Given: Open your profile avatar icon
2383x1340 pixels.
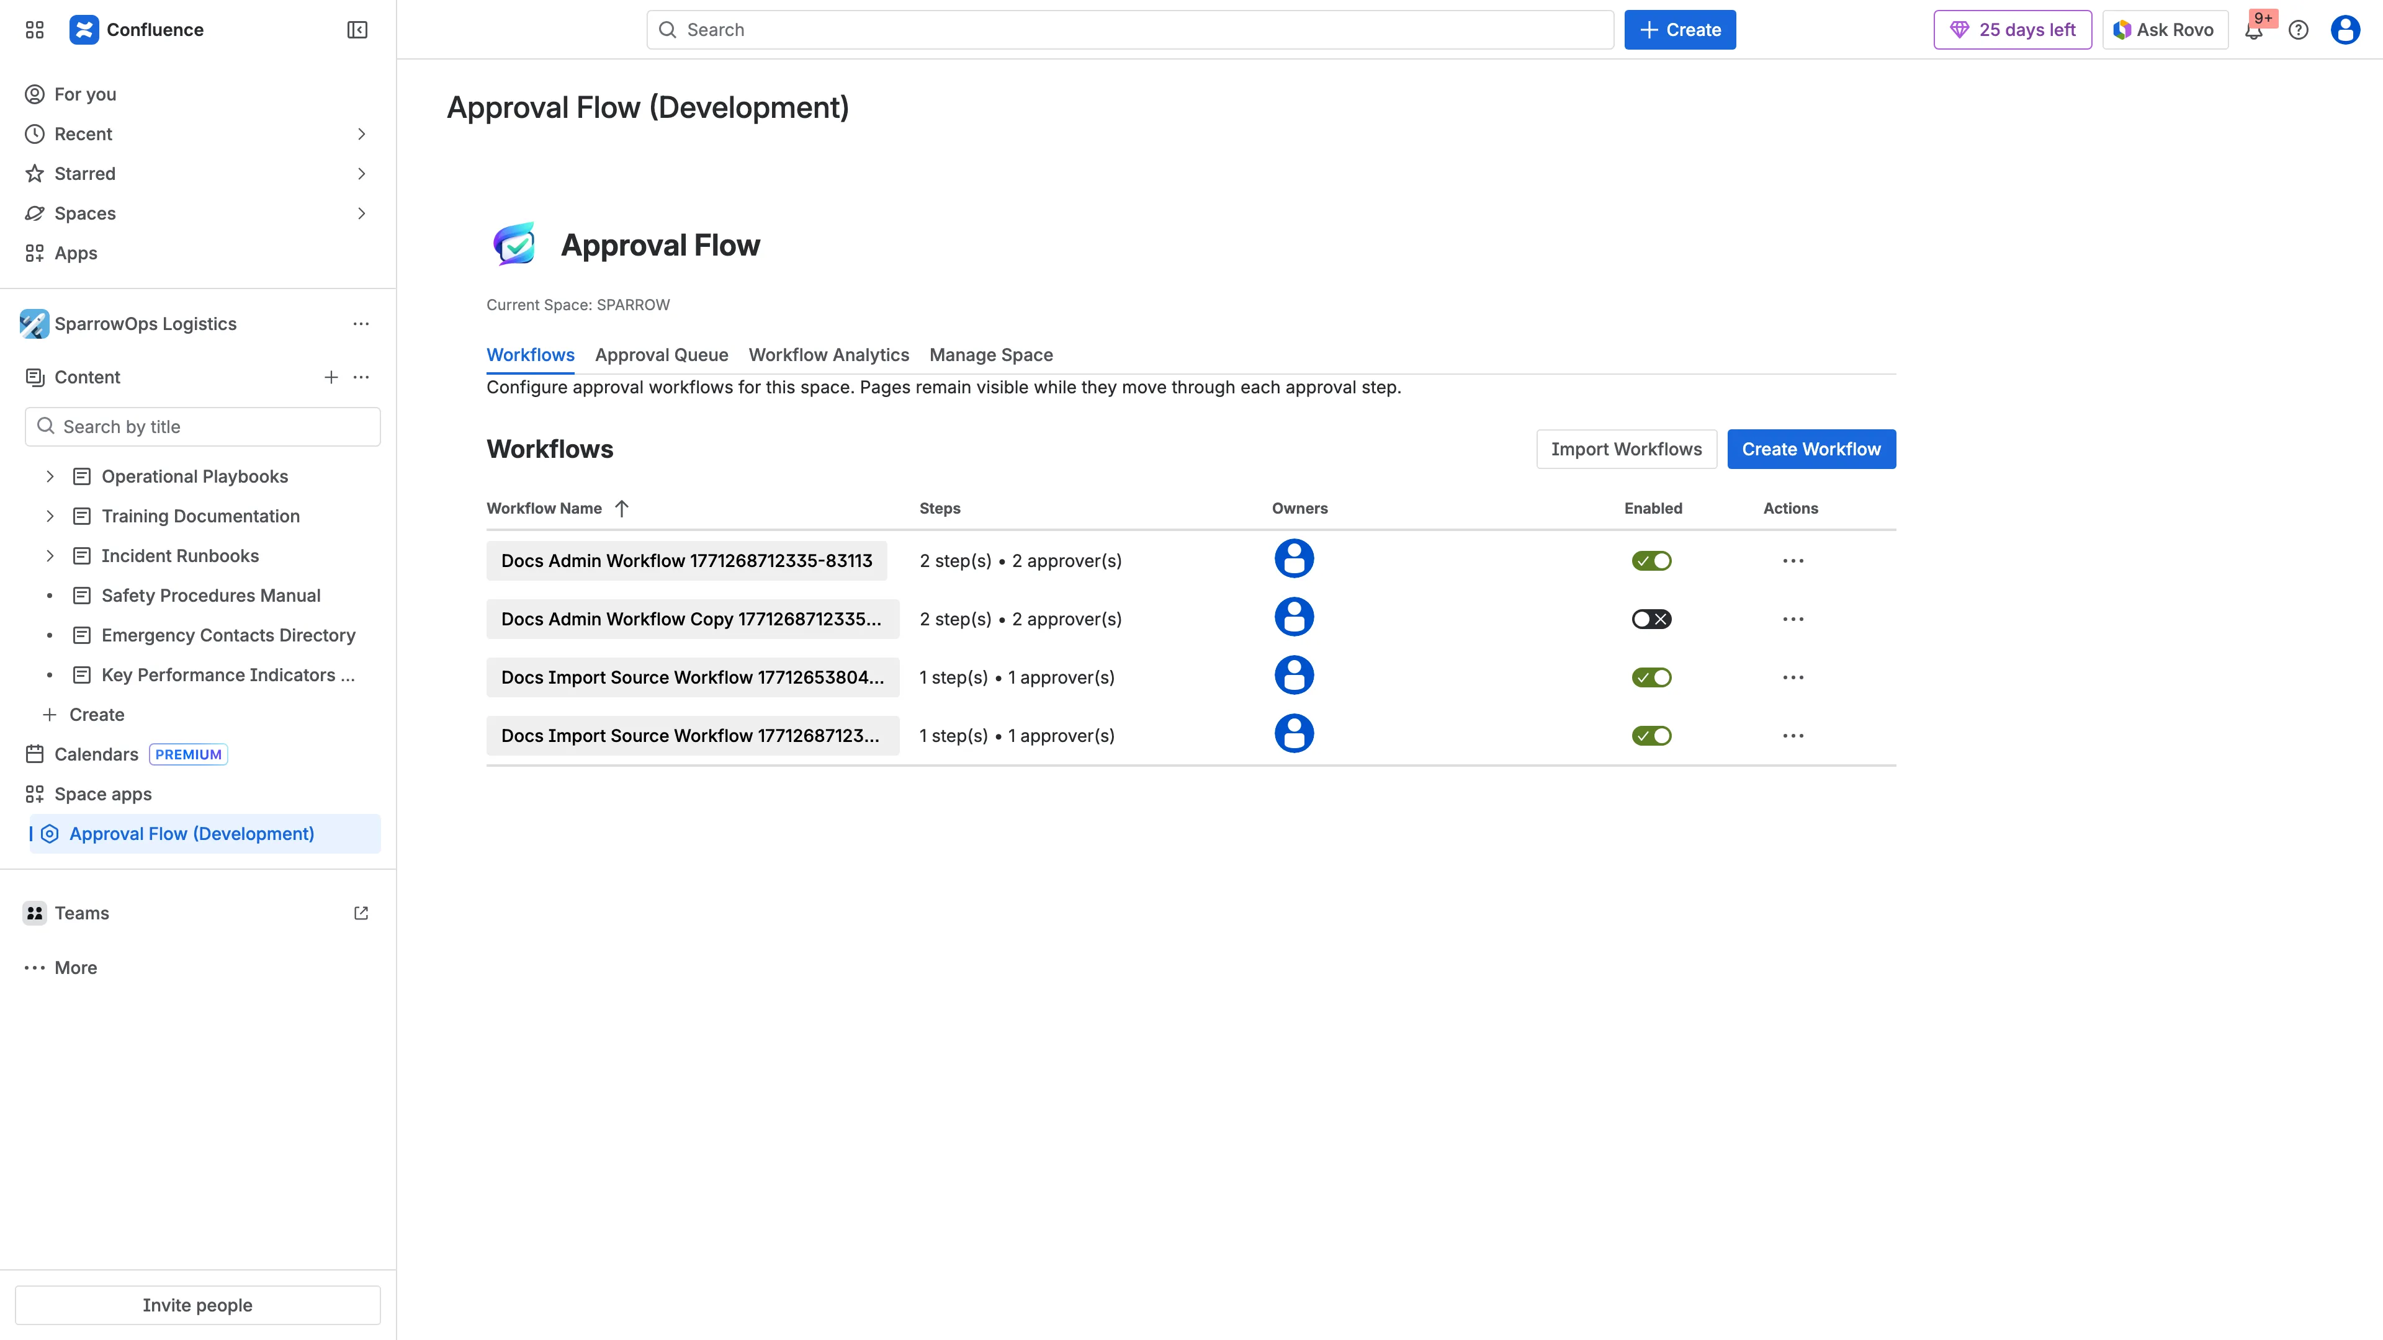Looking at the screenshot, I should [x=2345, y=30].
